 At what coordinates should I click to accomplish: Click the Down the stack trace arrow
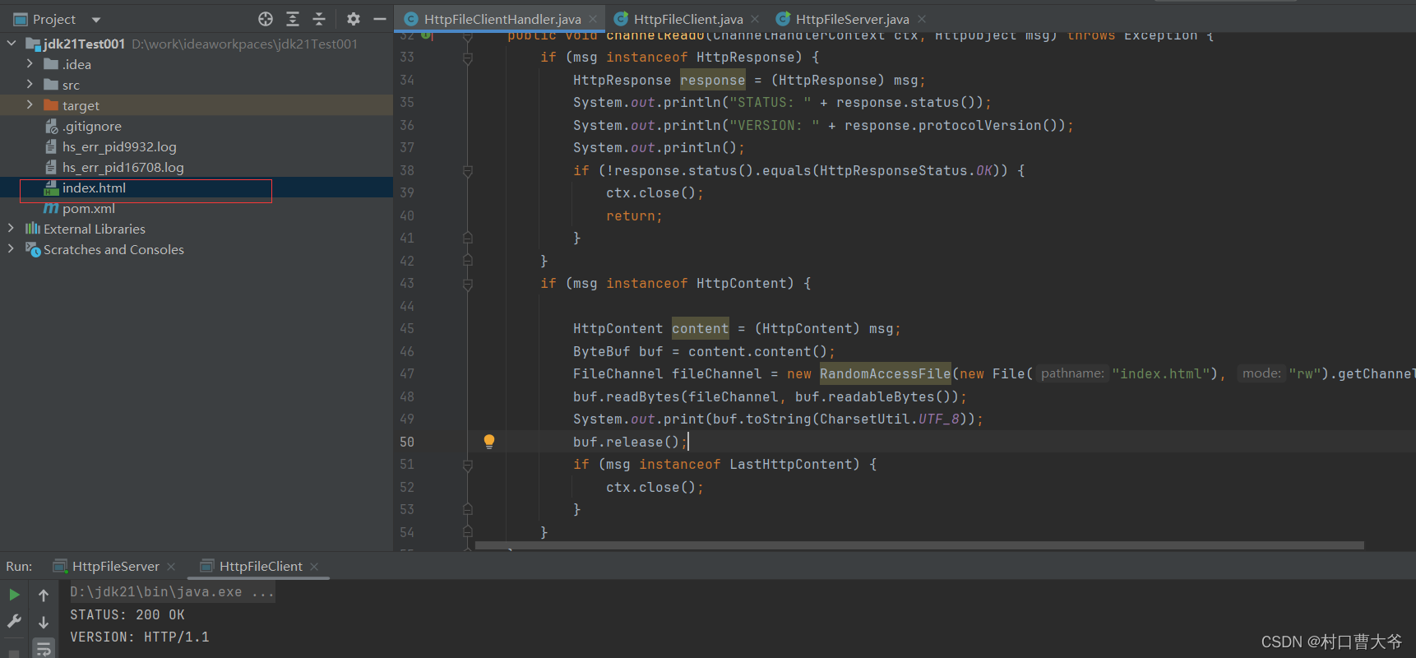pos(44,623)
